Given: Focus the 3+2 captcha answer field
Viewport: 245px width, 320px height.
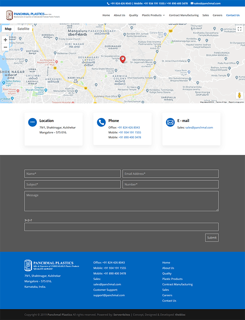Looking at the screenshot, I should click(x=122, y=227).
